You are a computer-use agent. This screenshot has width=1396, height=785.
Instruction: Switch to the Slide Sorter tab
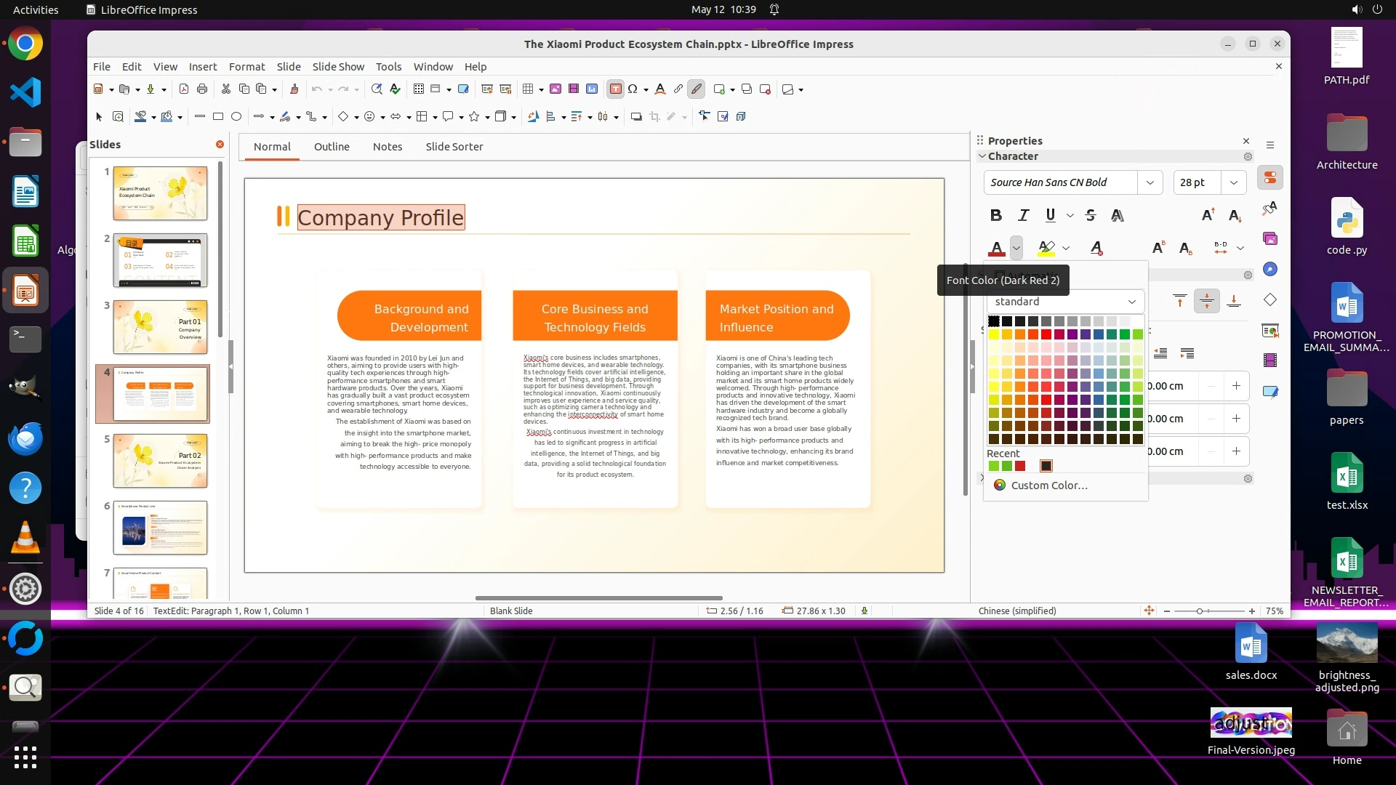coord(454,146)
